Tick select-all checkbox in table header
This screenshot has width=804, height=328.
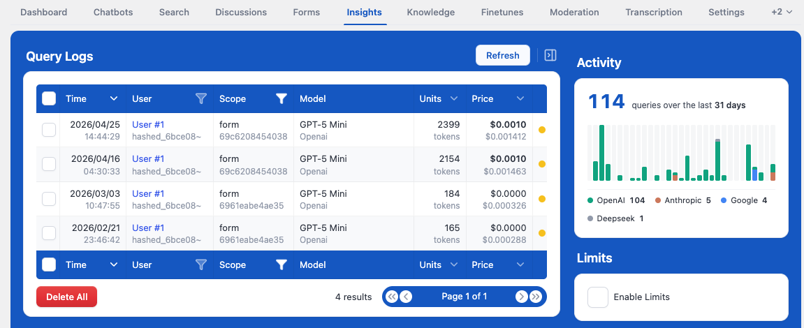[49, 98]
